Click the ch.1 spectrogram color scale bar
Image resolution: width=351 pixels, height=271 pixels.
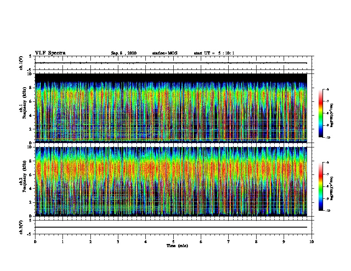pyautogui.click(x=321, y=113)
